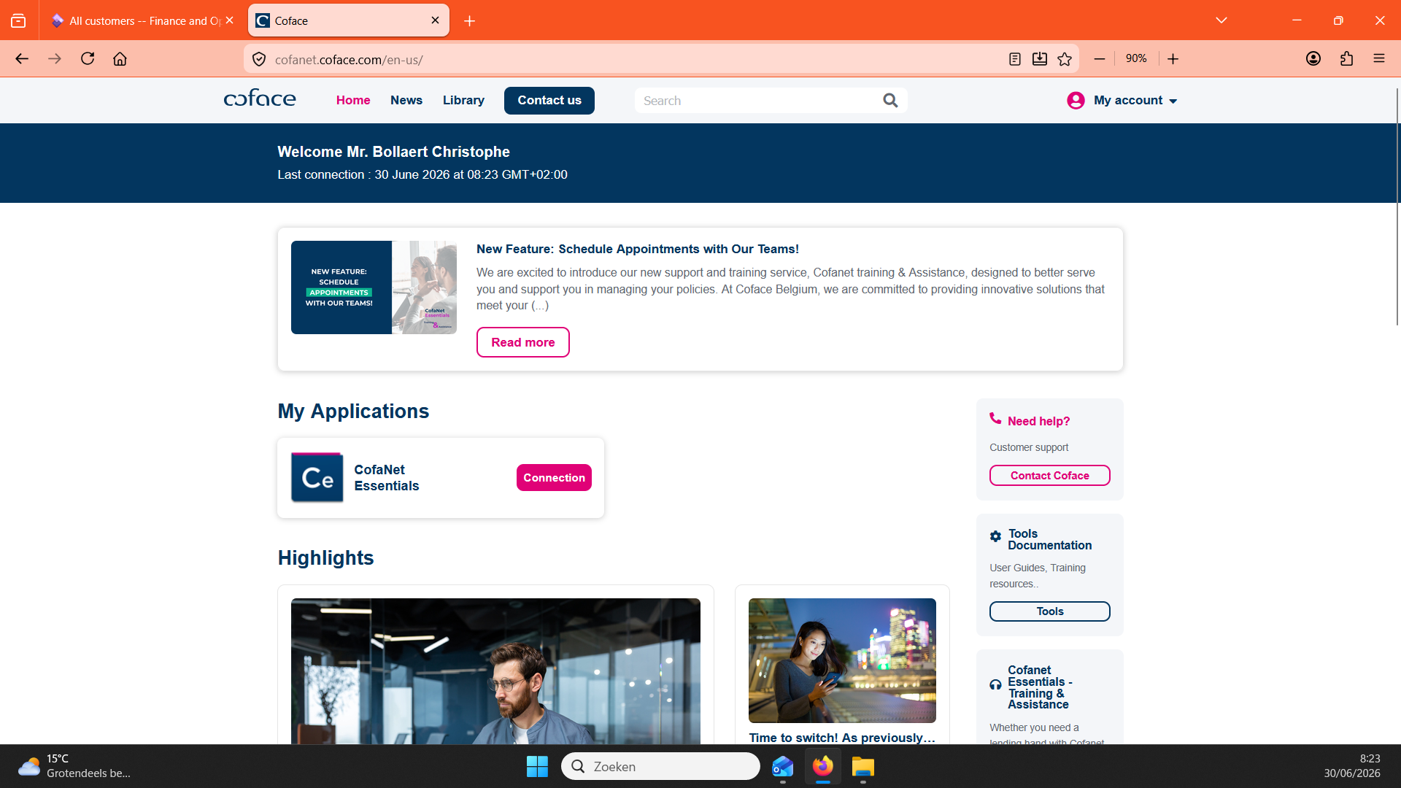Click the Tools Documentation heading
This screenshot has width=1401, height=788.
coord(1050,539)
